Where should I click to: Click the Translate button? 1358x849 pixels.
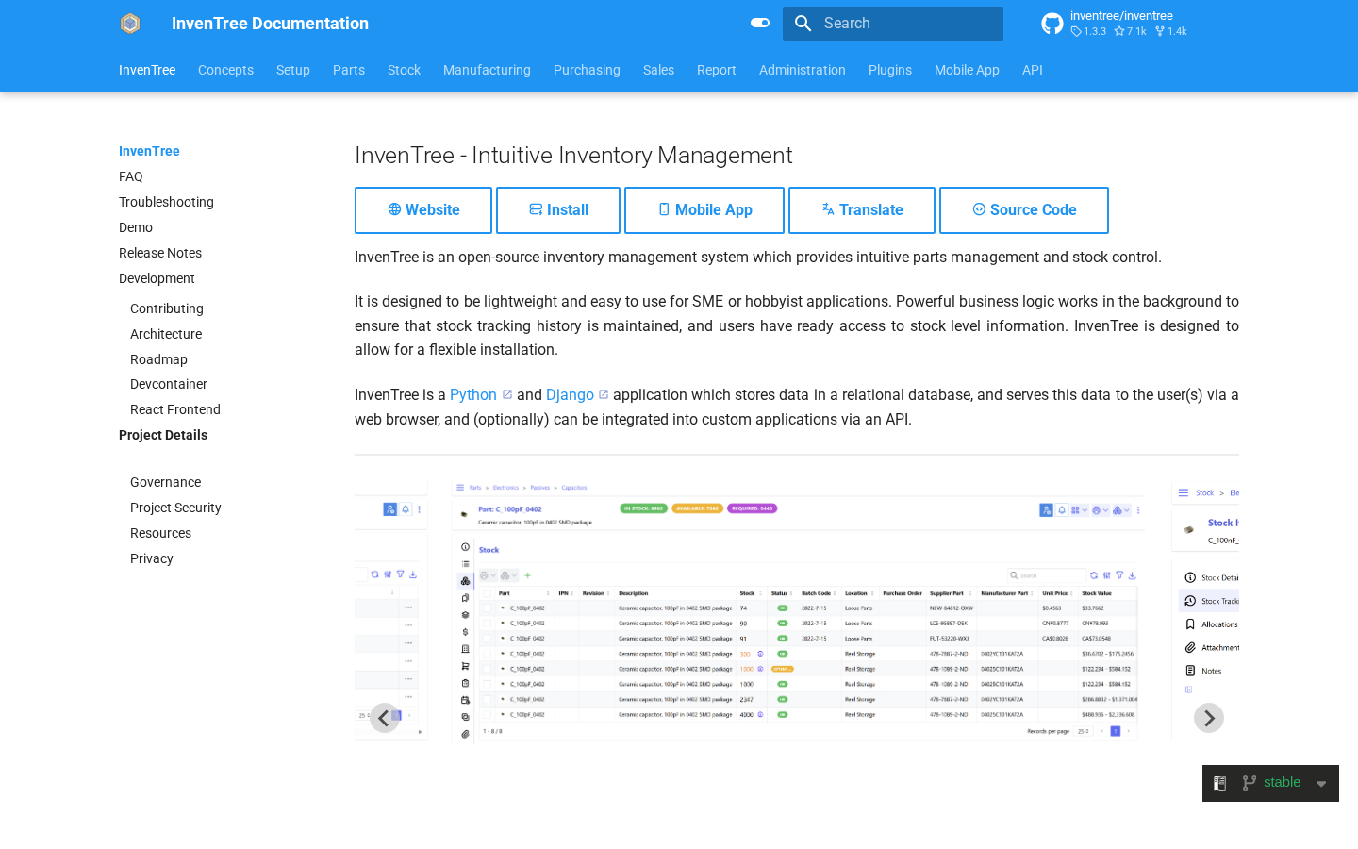(x=862, y=210)
